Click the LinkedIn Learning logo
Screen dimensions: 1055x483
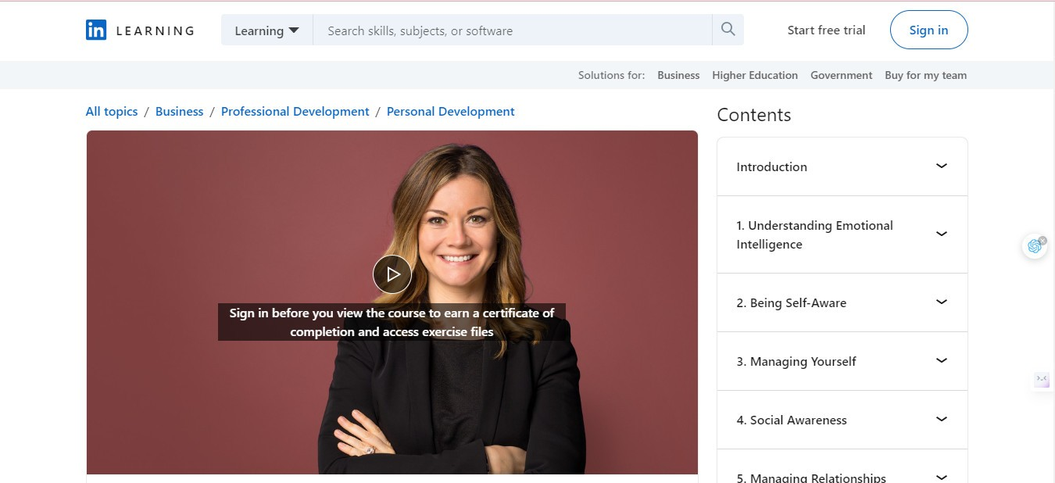pyautogui.click(x=140, y=30)
